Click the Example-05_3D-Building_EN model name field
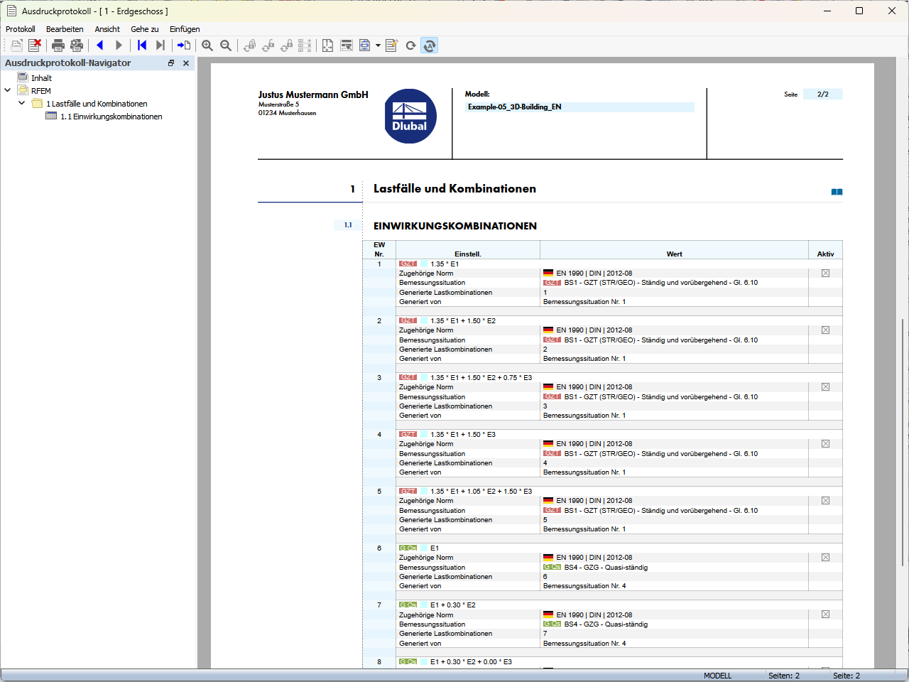 click(579, 107)
